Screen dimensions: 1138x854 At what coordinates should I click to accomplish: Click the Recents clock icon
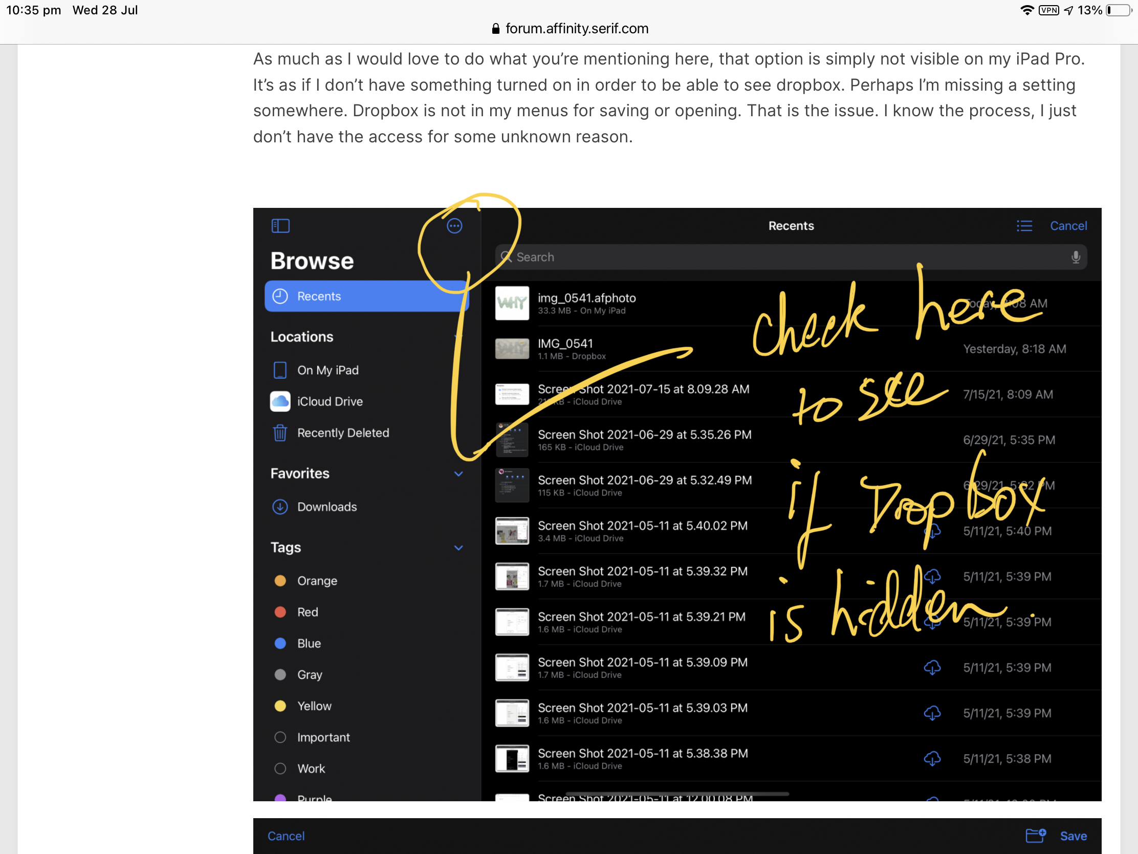click(280, 296)
